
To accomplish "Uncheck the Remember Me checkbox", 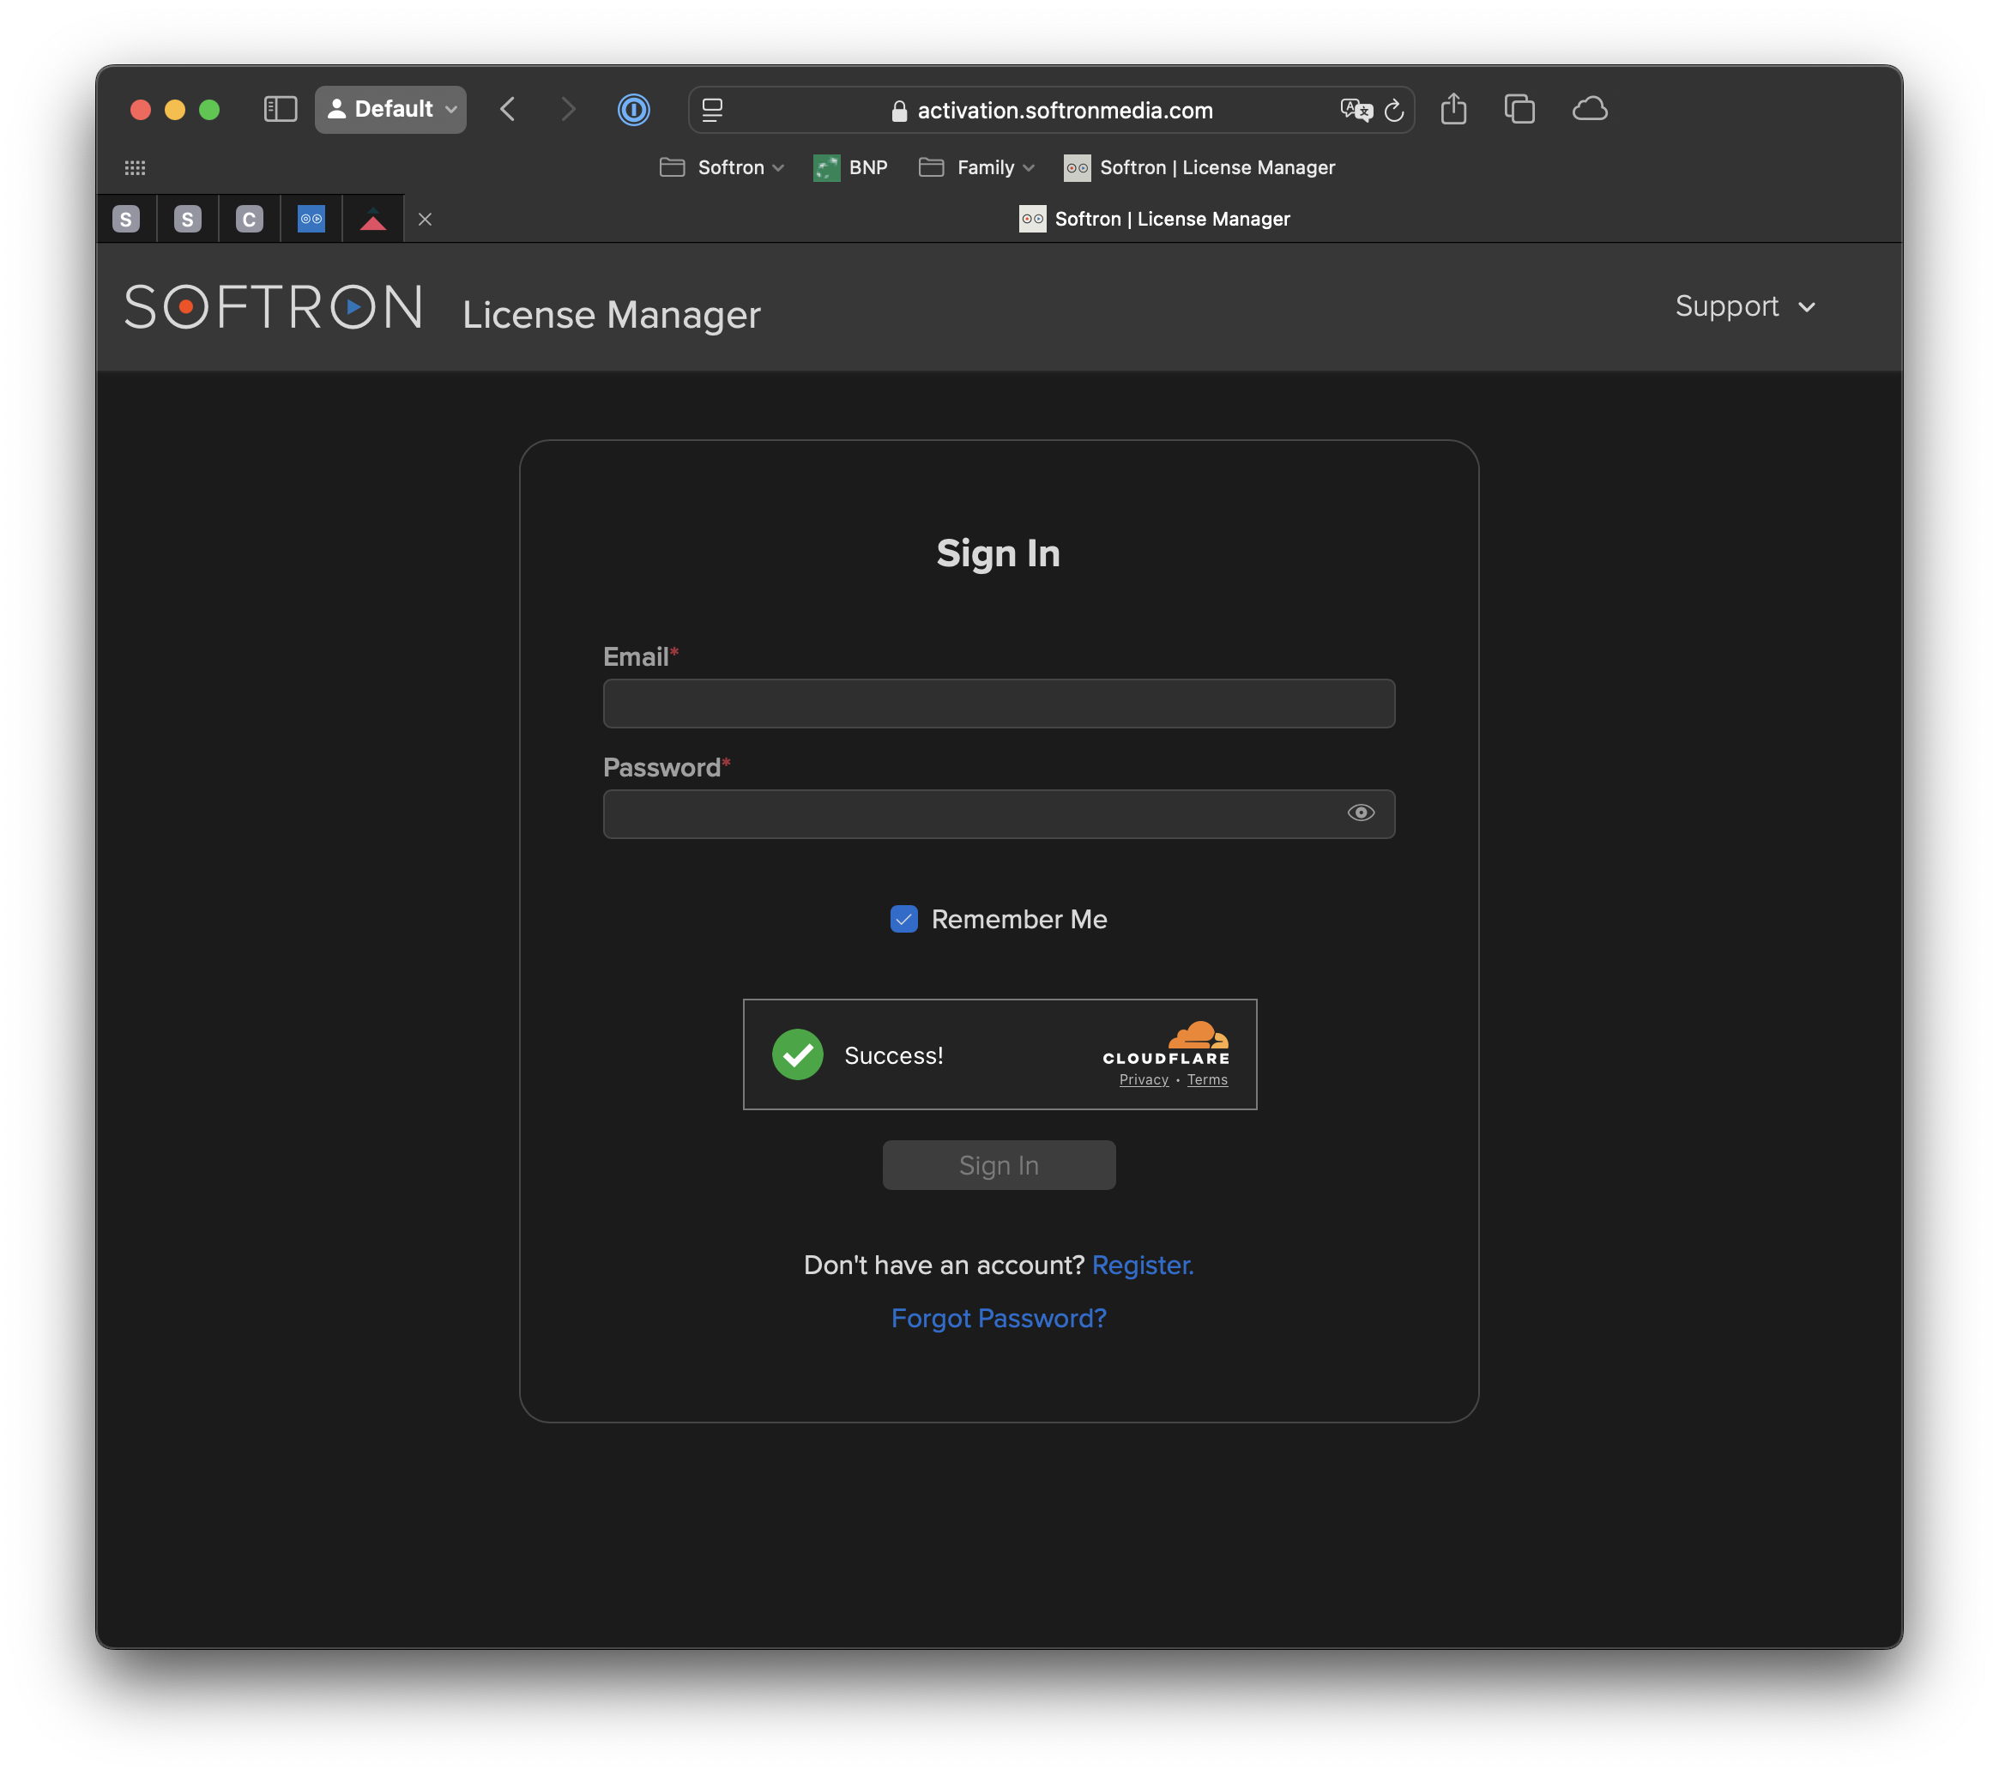I will [903, 918].
